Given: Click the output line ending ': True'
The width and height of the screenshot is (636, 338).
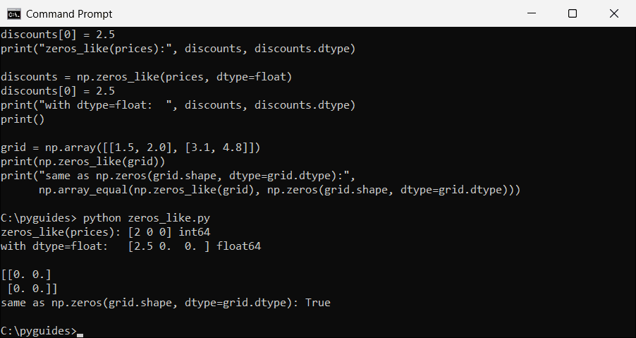Looking at the screenshot, I should coord(166,303).
